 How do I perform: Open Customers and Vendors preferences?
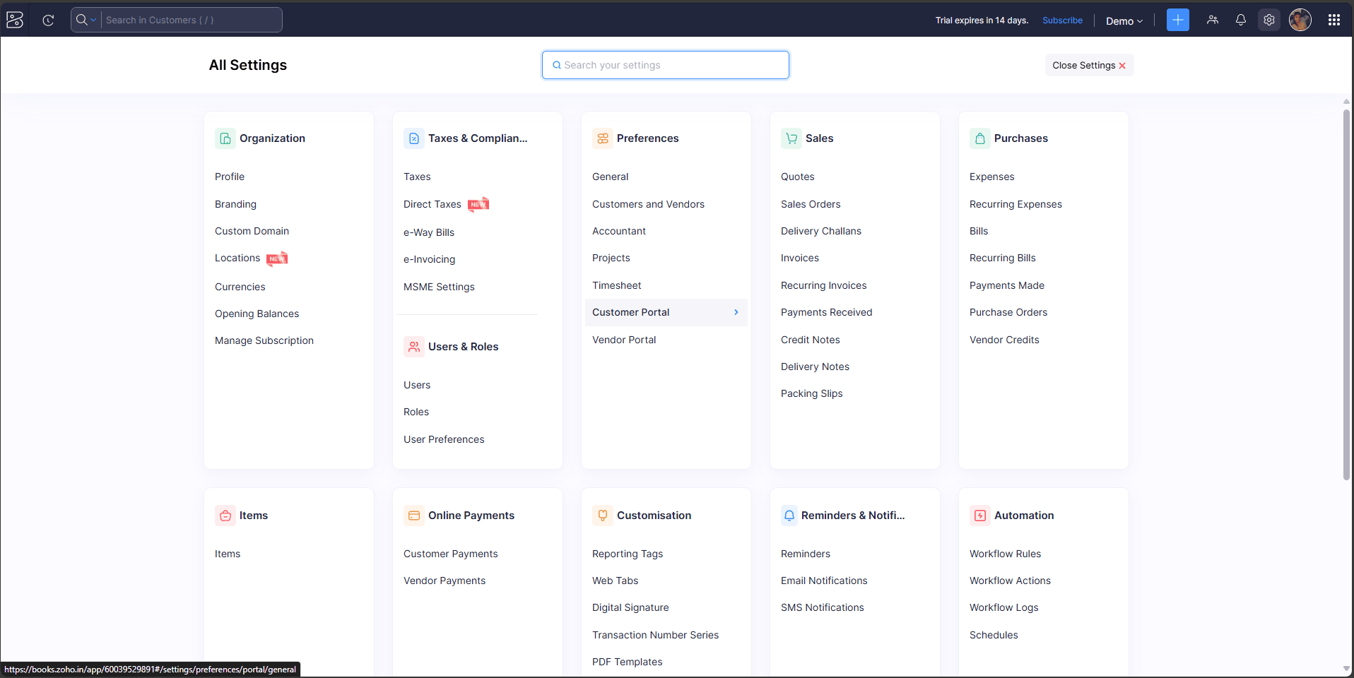[x=648, y=204]
